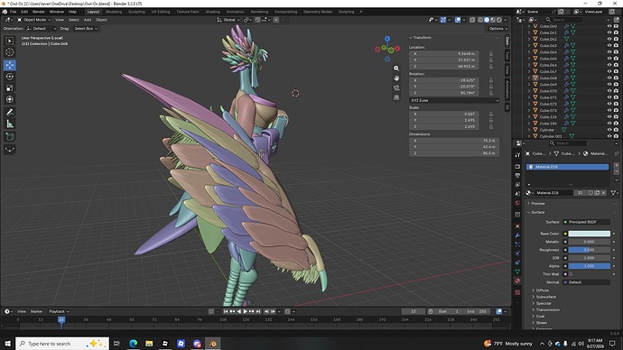Select the Add Cube tool
The height and width of the screenshot is (350, 623).
(10, 137)
